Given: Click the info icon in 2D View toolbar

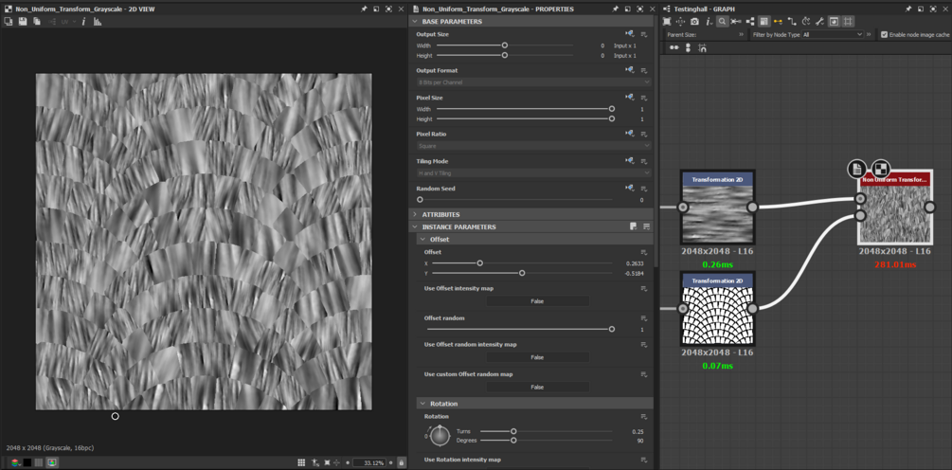Looking at the screenshot, I should point(83,21).
